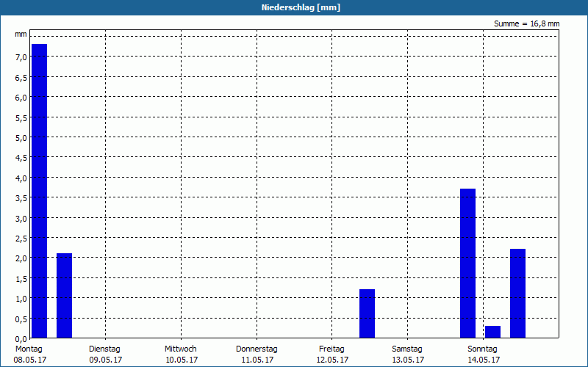Select the Summe = 16,8 mm label
The image size is (588, 367).
point(526,24)
